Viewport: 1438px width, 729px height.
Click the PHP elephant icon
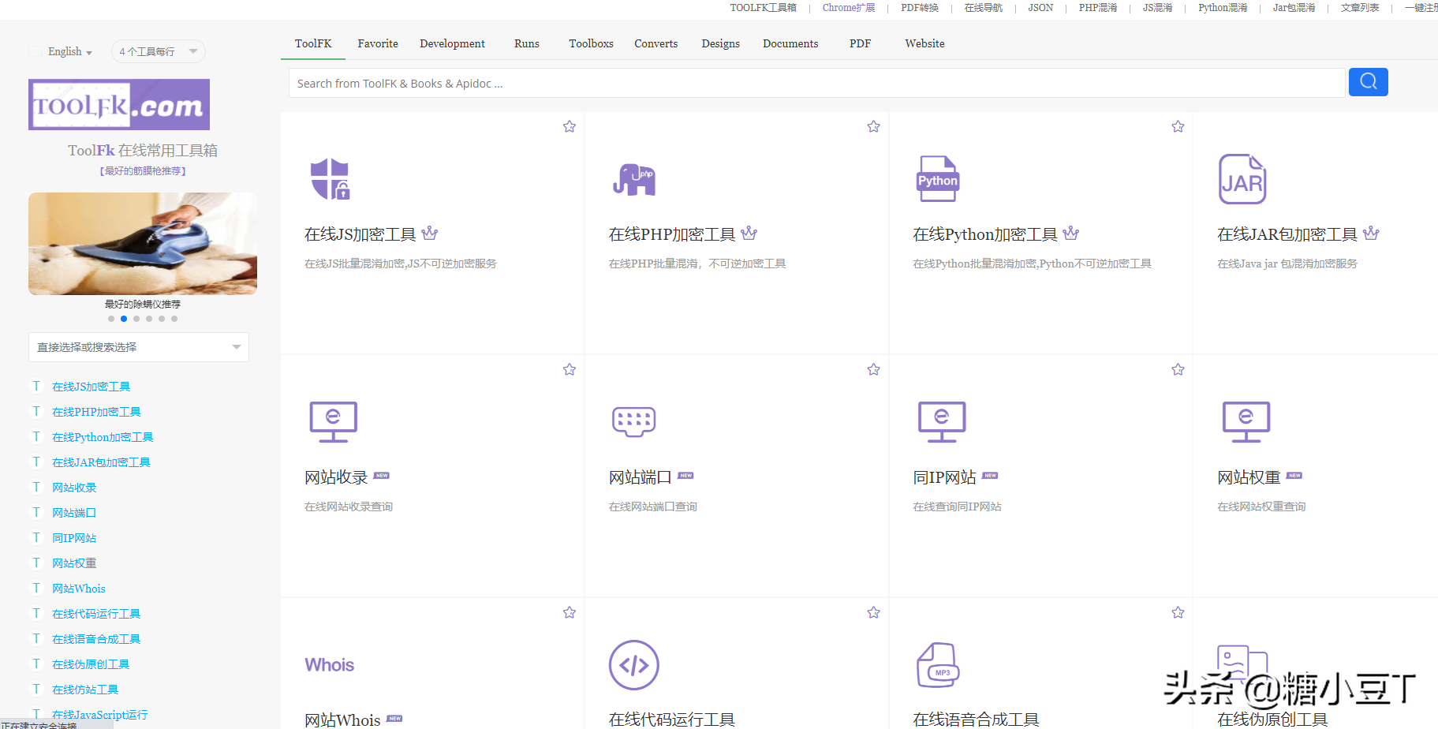point(634,179)
